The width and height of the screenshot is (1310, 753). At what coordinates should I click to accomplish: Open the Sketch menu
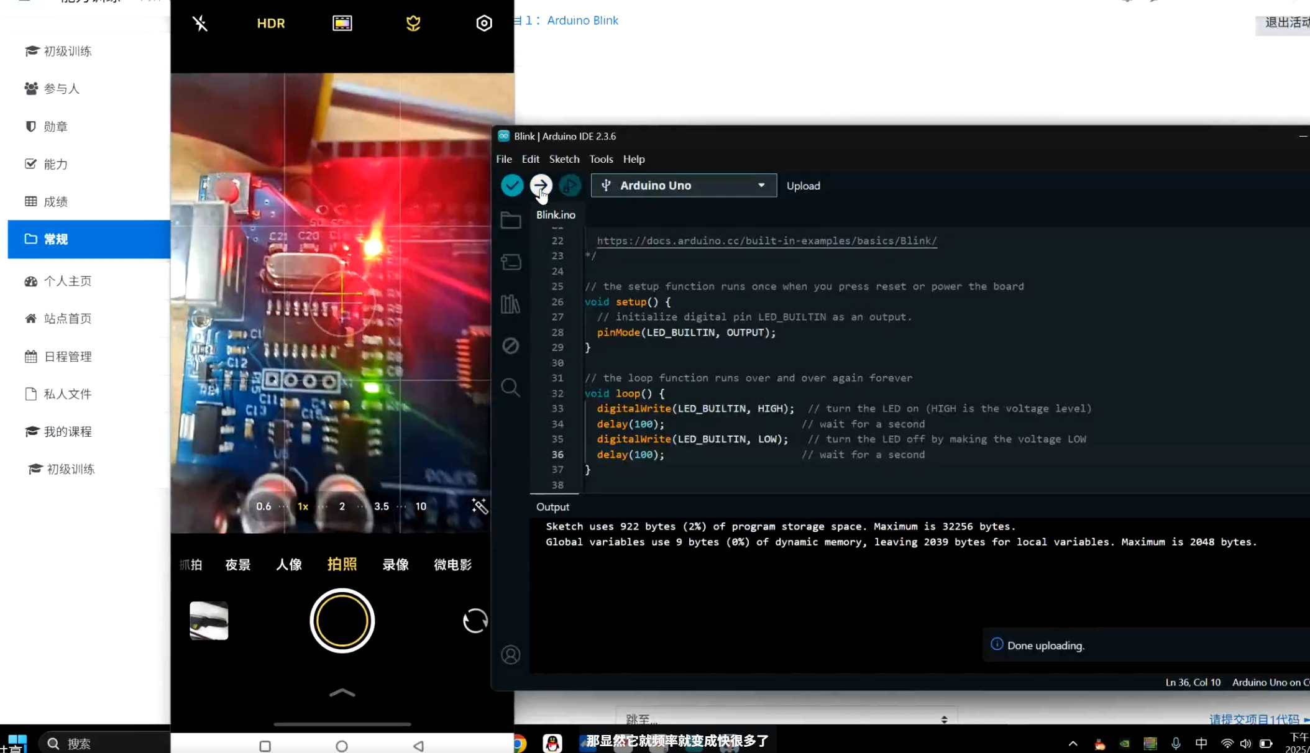point(564,159)
